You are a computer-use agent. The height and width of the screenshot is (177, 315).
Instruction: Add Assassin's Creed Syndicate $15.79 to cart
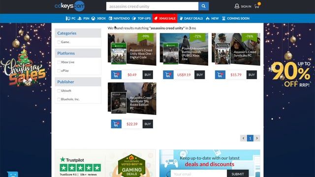220,75
